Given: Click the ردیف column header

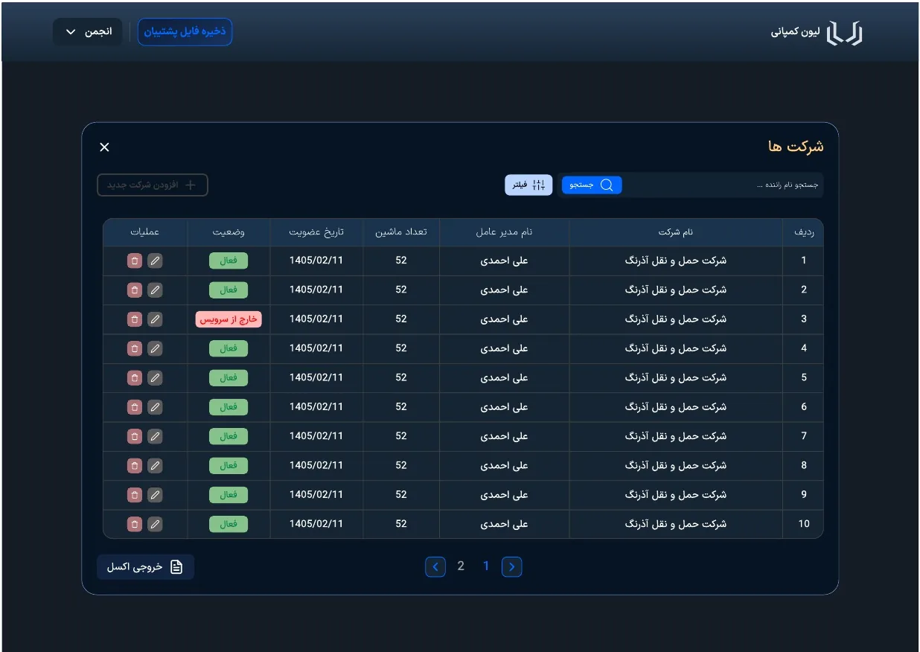Looking at the screenshot, I should pos(804,232).
